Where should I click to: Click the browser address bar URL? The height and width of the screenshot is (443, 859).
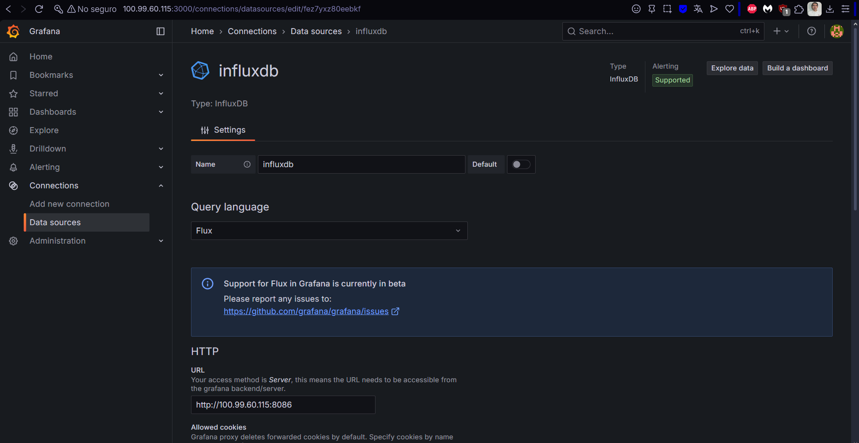click(242, 9)
